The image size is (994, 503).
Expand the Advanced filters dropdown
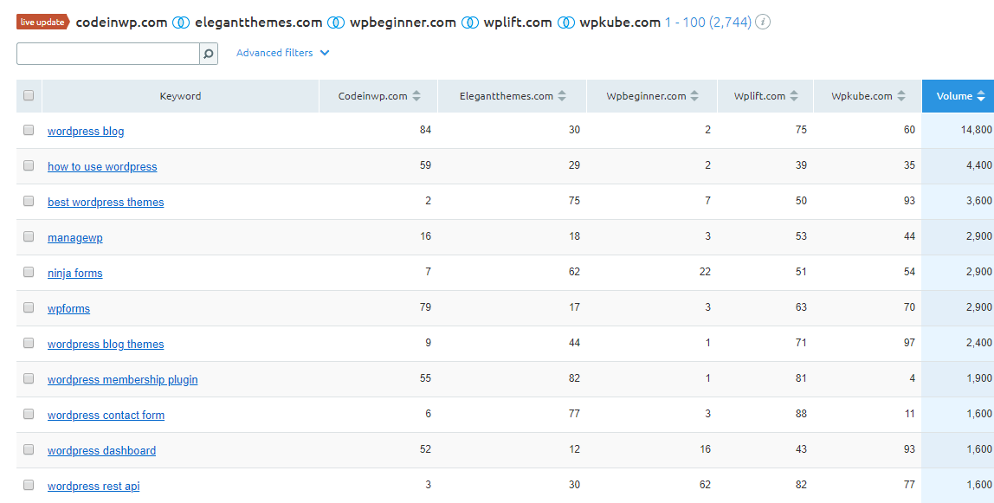click(282, 53)
